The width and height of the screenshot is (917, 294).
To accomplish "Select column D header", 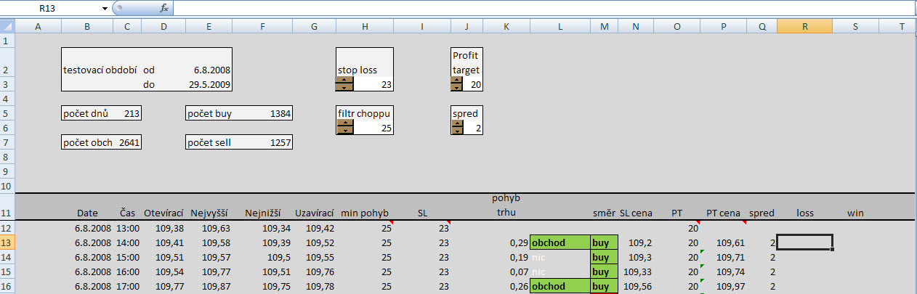I will point(163,26).
